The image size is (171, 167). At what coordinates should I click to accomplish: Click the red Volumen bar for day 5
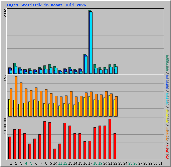(30, 151)
